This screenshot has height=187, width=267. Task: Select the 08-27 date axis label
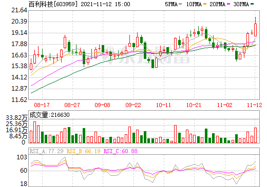(x=72, y=105)
